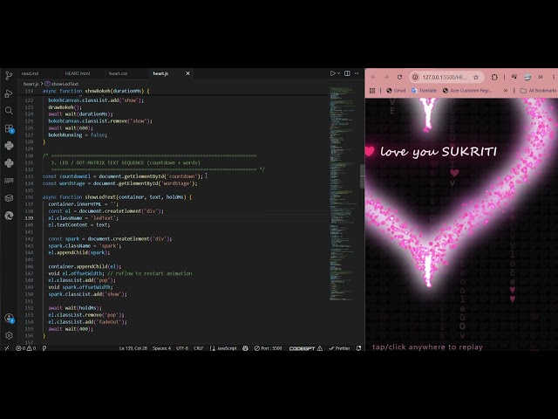The width and height of the screenshot is (558, 419).
Task: Open the apps grid in bookmarks bar
Action: tap(372, 91)
